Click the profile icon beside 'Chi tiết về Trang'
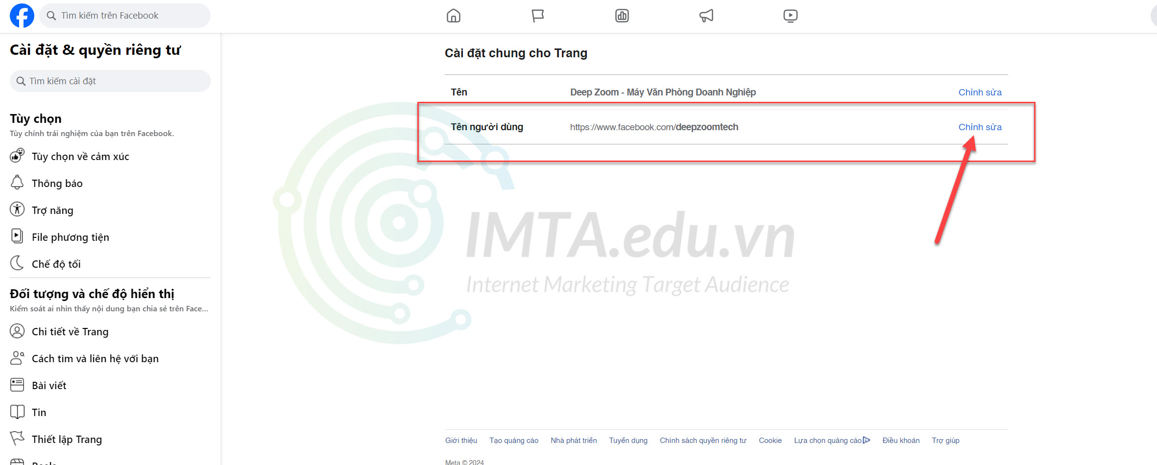 (17, 331)
